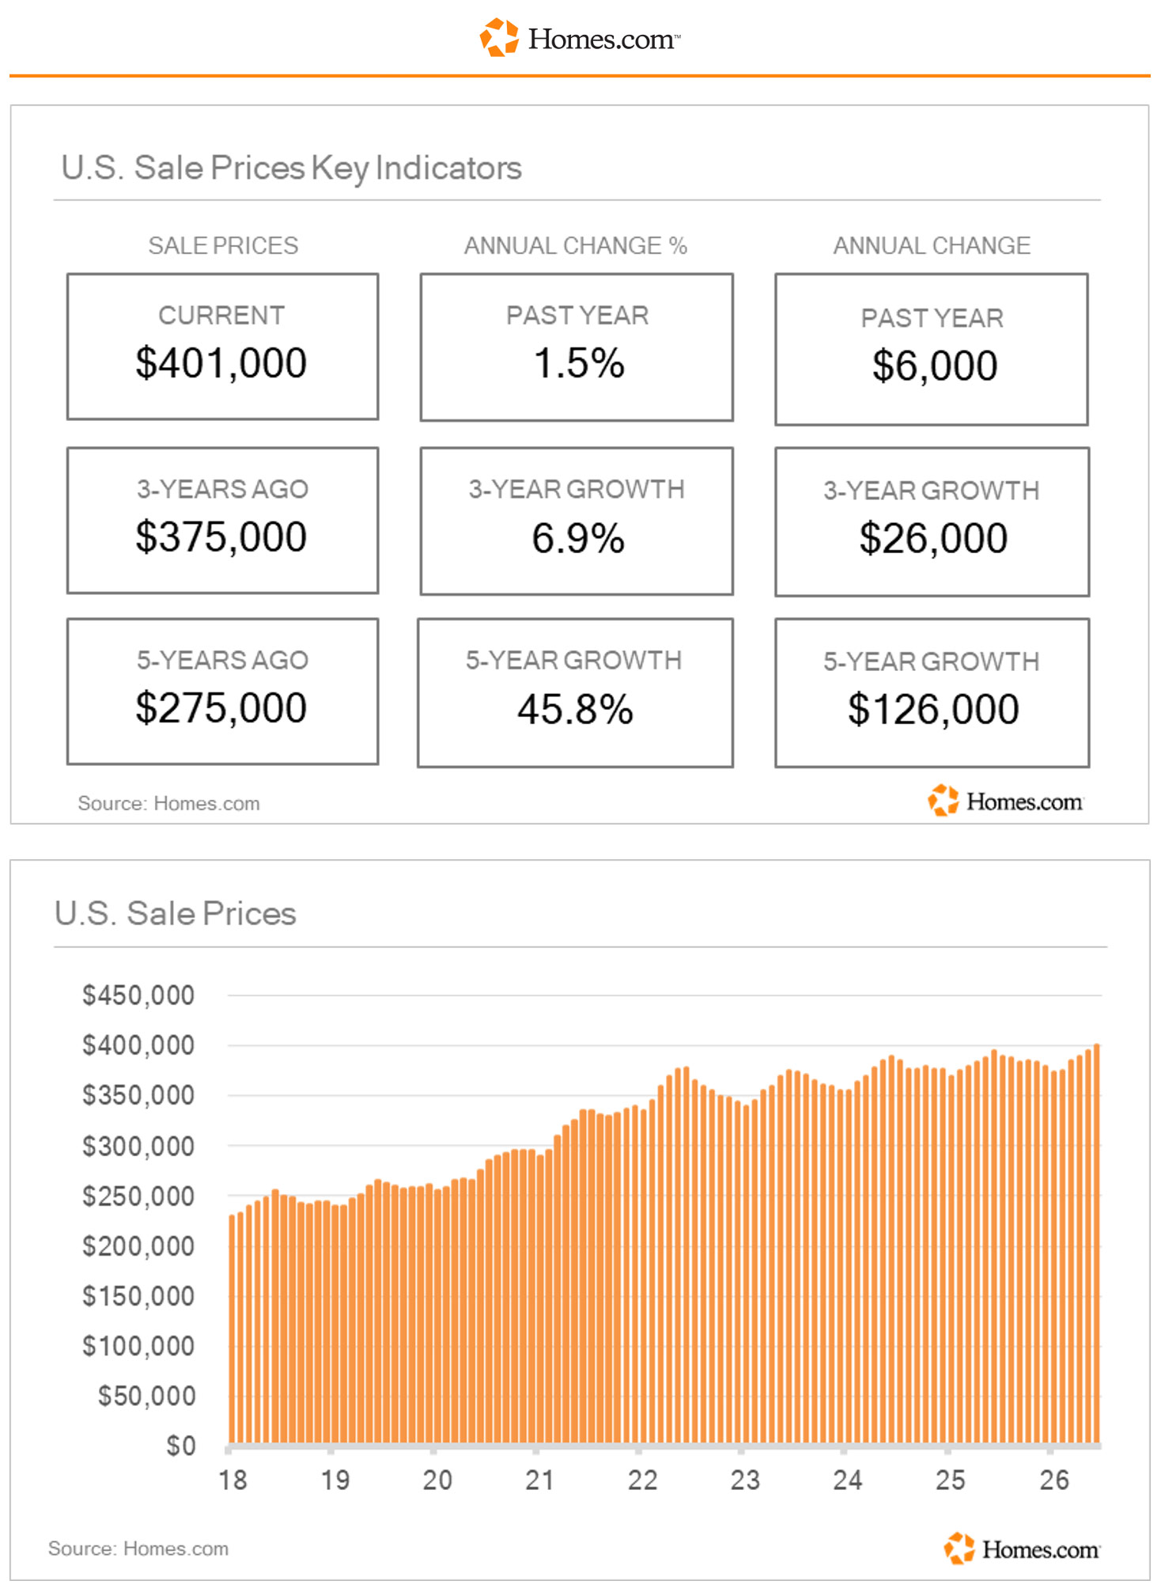
Task: Click the U.S. Sale Prices Key Indicators title
Action: (291, 168)
